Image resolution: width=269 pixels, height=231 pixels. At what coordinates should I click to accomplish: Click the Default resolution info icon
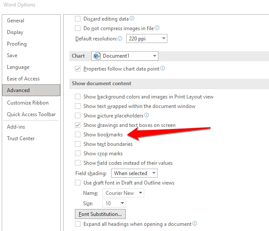pos(120,39)
